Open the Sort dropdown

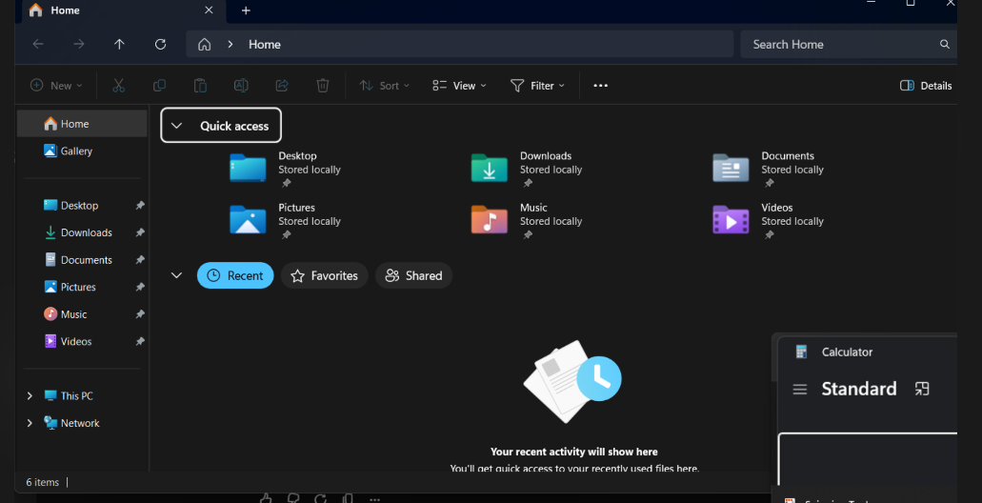tap(384, 86)
